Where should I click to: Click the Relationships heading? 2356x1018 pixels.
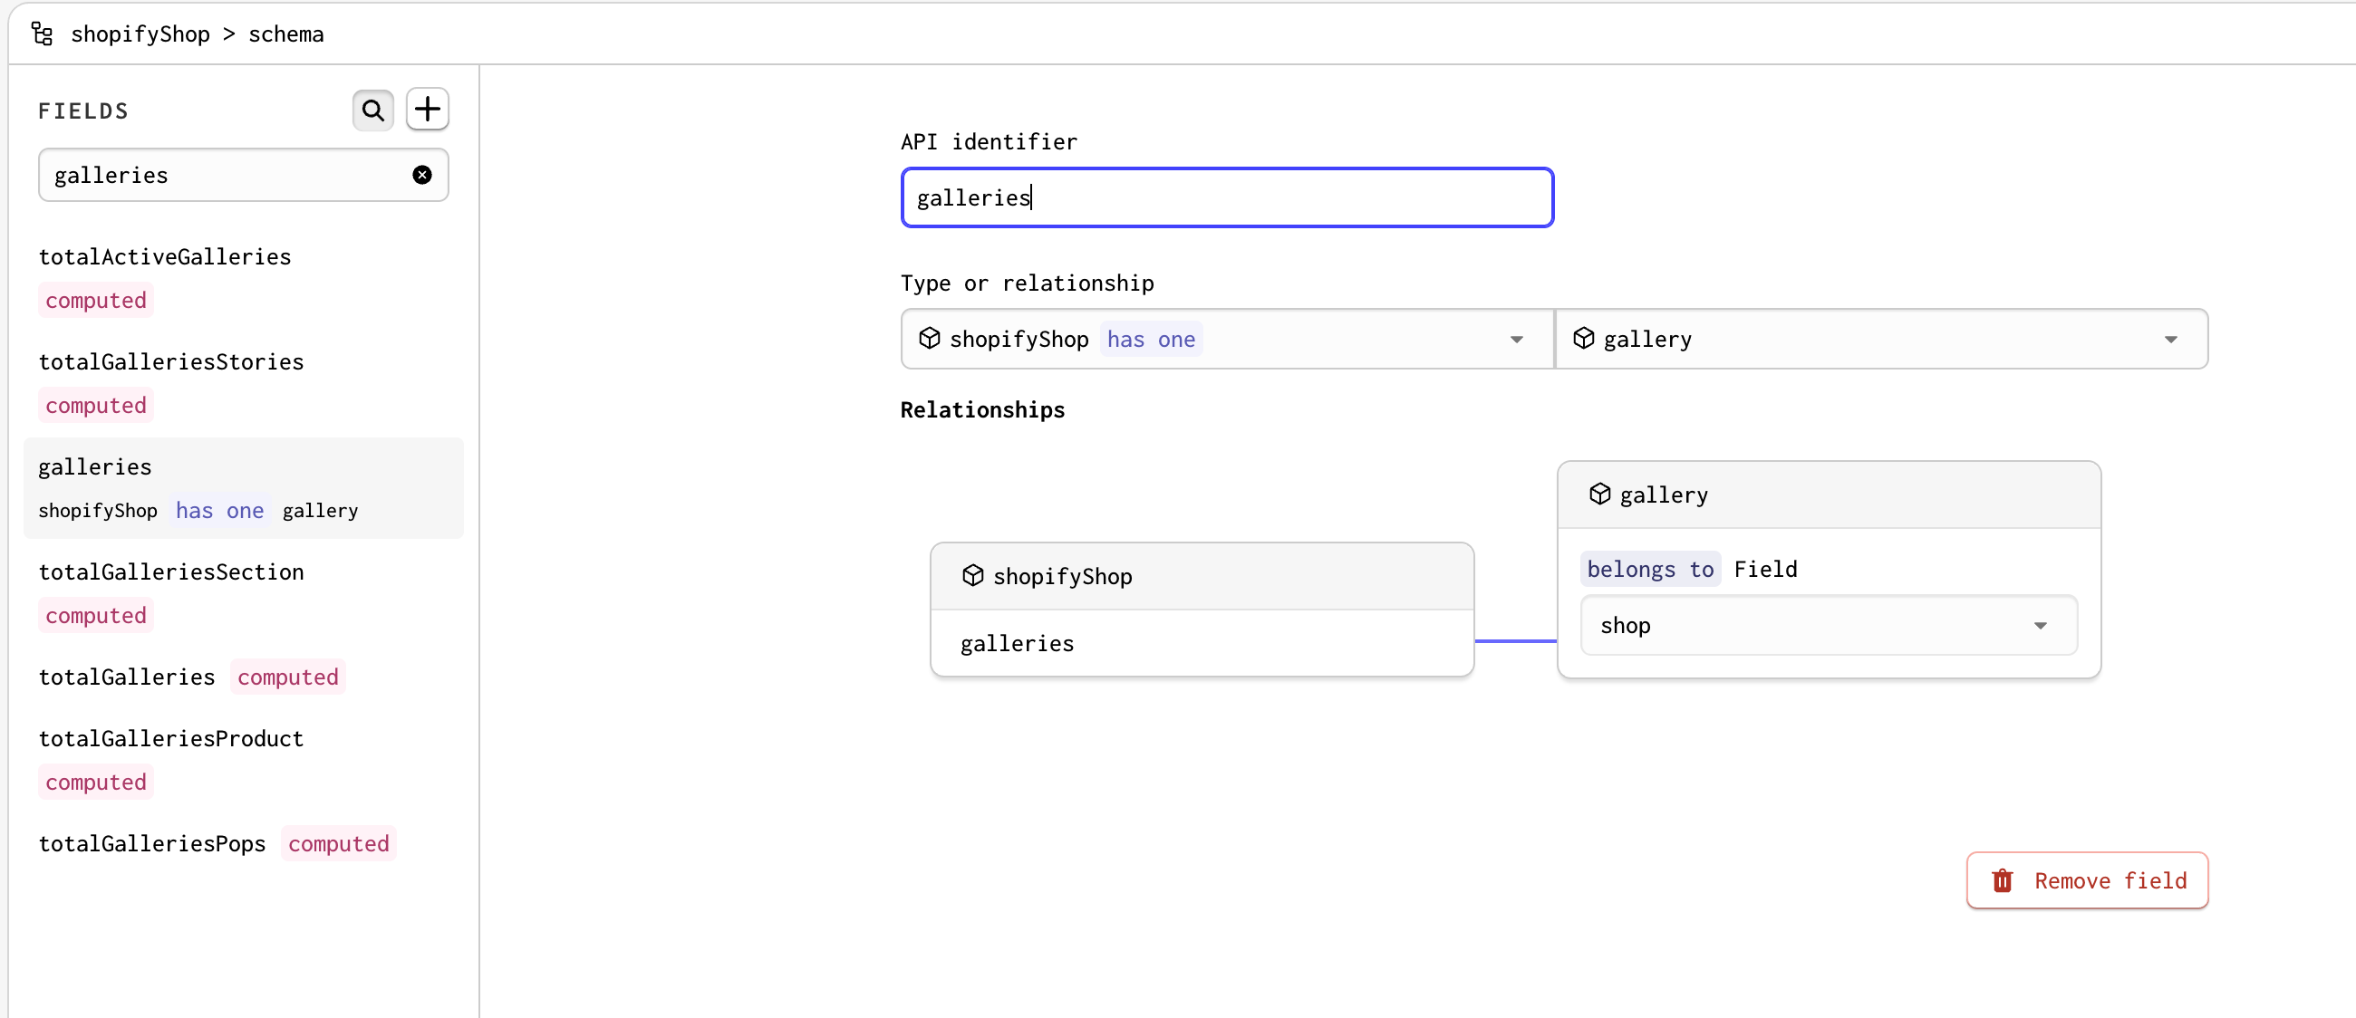tap(982, 409)
